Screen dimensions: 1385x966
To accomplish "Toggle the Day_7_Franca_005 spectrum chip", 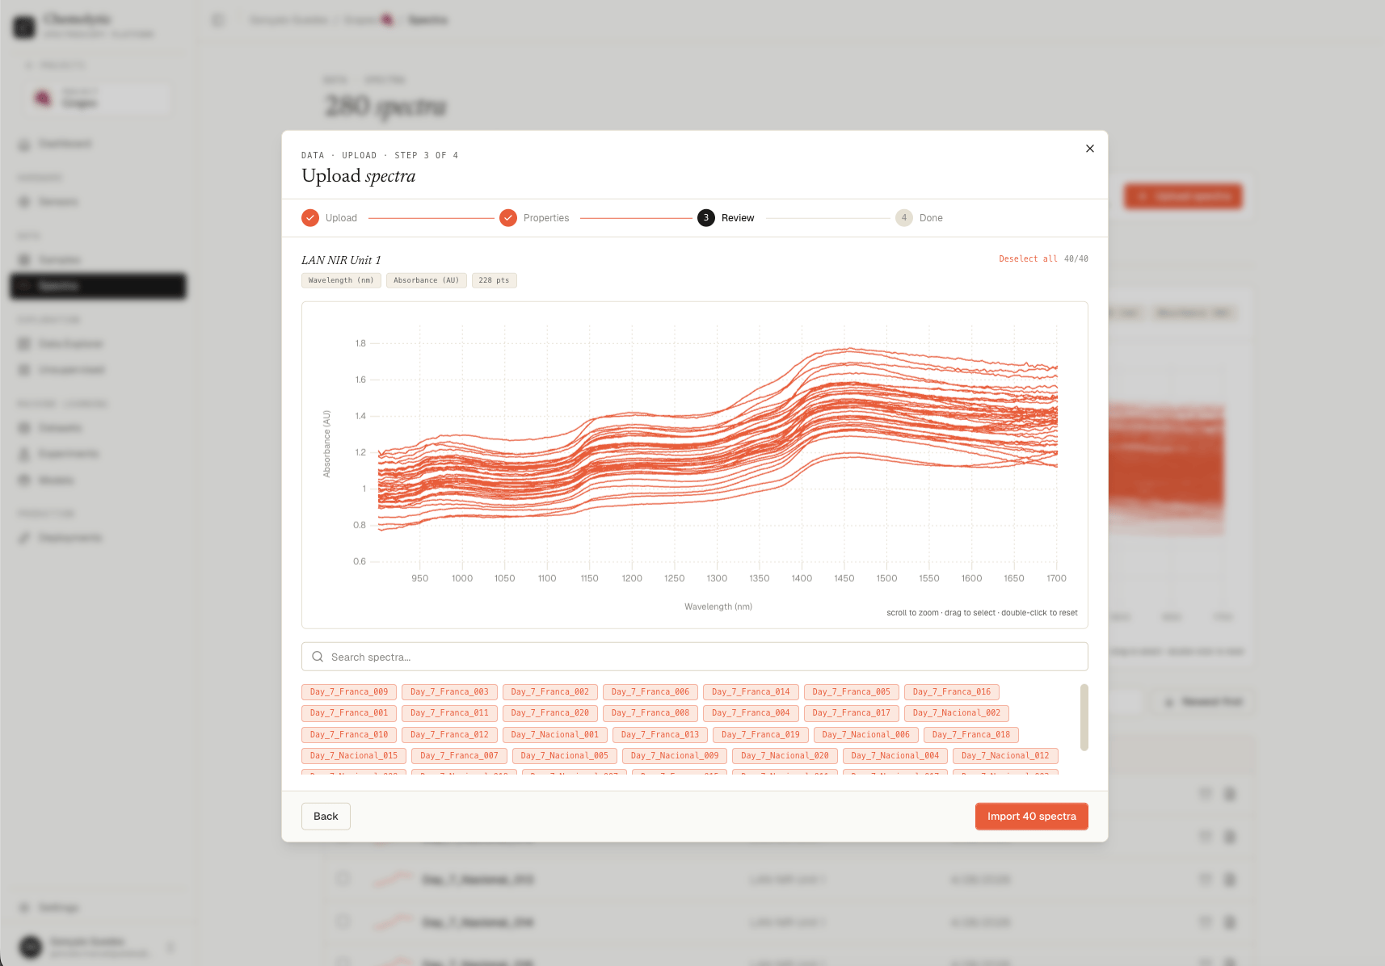I will (852, 692).
